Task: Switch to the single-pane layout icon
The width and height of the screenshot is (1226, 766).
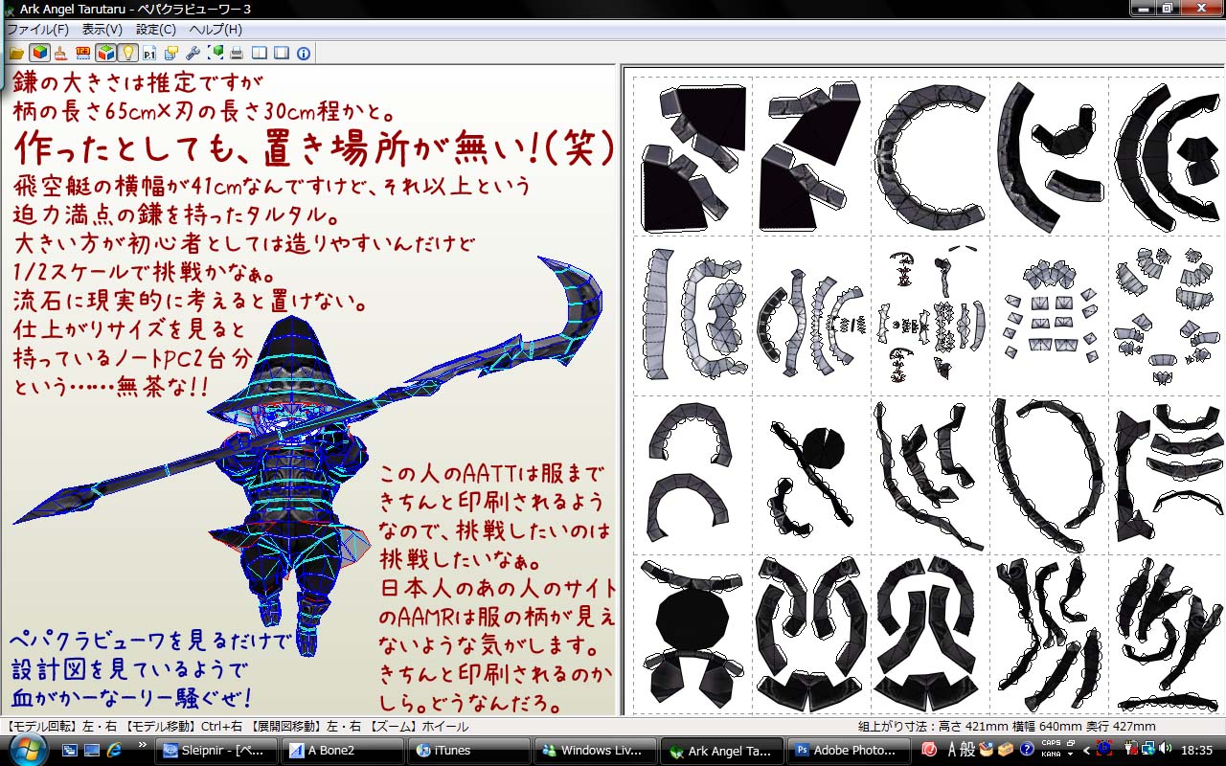Action: pos(282,53)
